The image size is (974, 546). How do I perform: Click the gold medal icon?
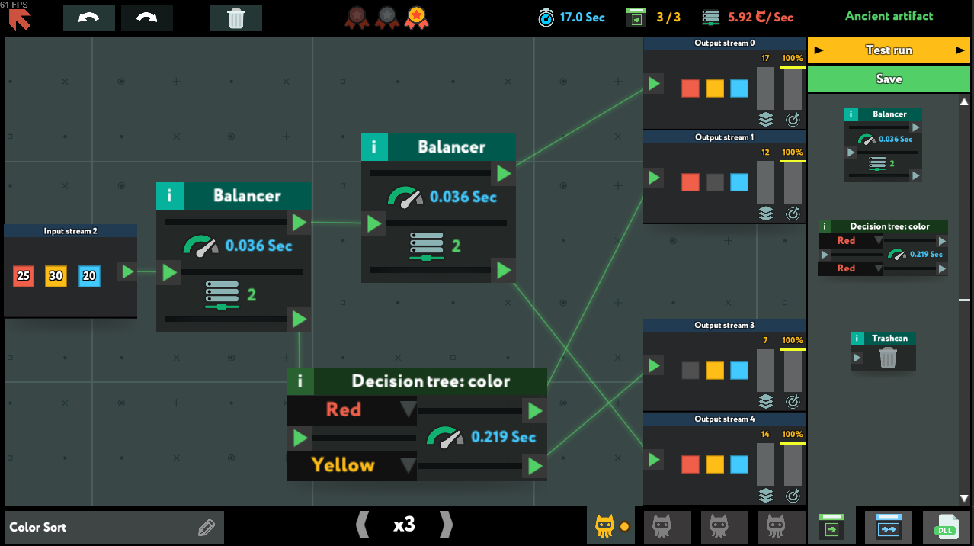pos(416,17)
